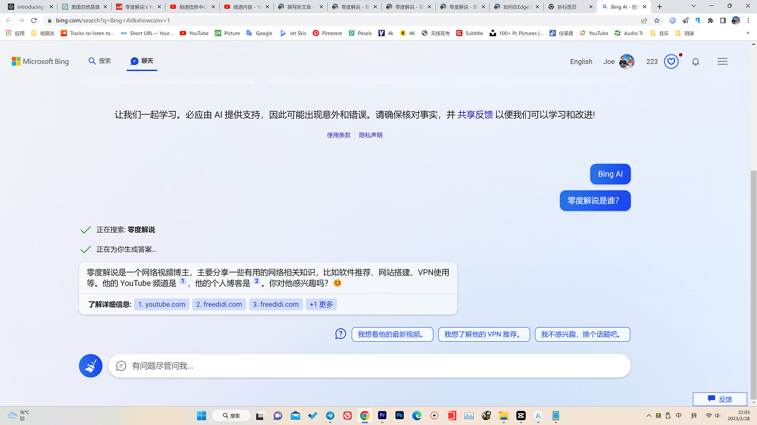
Task: Open the Chrome extensions puzzle icon
Action: point(710,20)
